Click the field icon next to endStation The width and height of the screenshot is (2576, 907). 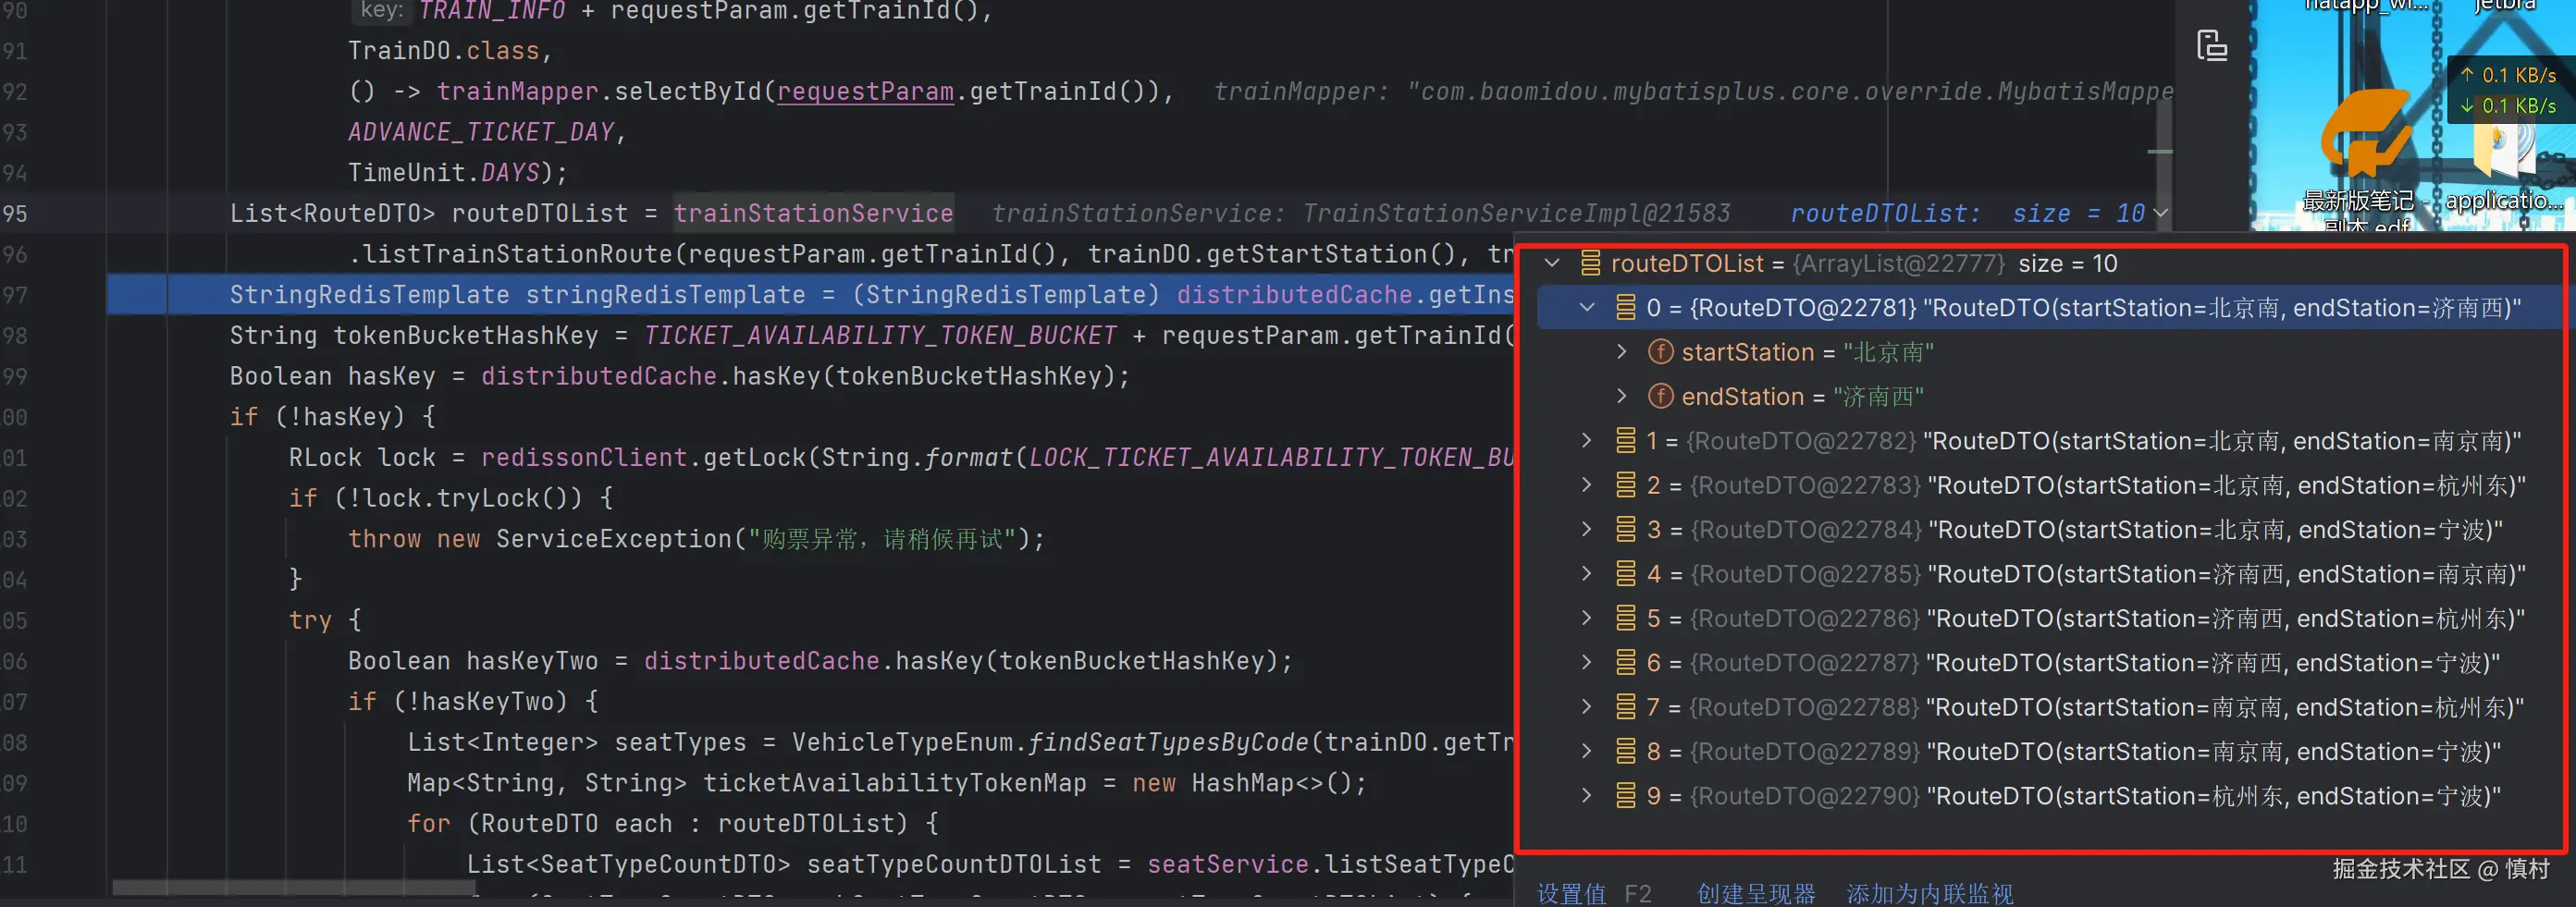point(1660,397)
